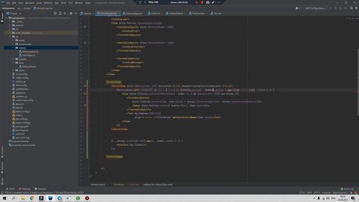Screen dimensions: 359x202
Task: Take a snapshot with the recorder camera icon
Action: (x=208, y=2)
